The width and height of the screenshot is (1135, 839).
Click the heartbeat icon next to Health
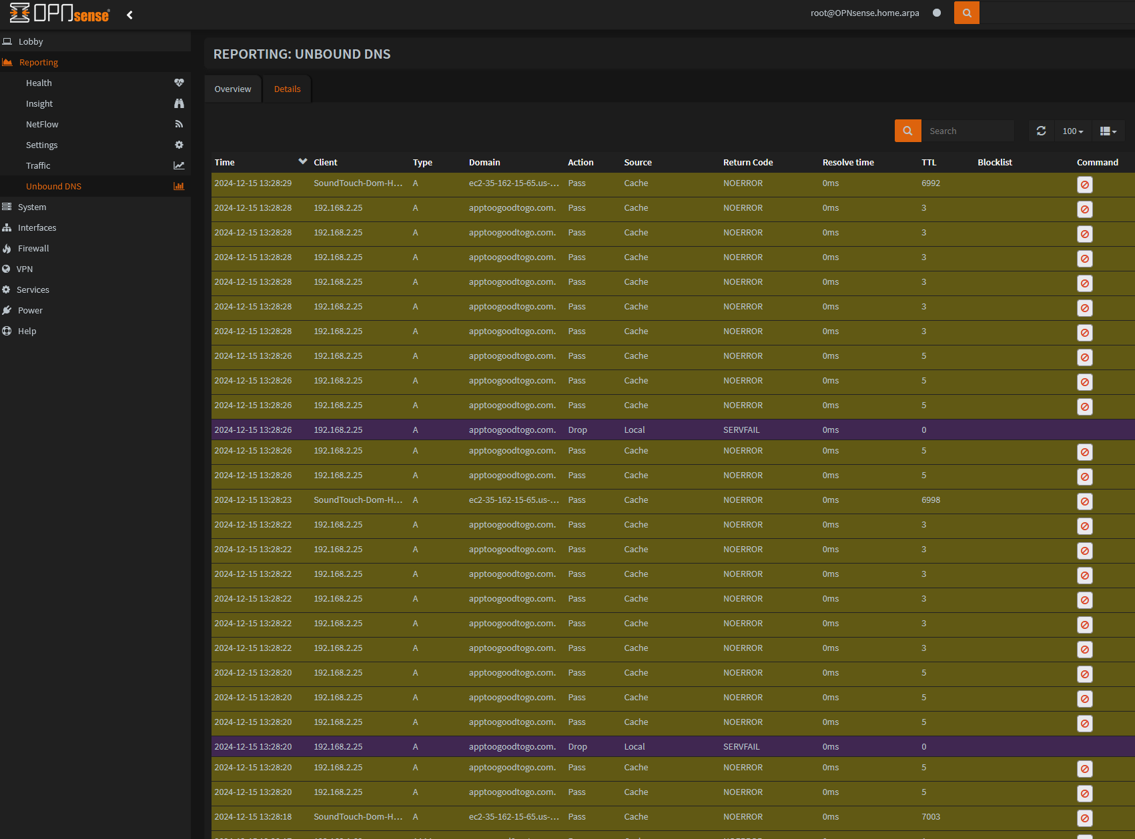pos(179,83)
